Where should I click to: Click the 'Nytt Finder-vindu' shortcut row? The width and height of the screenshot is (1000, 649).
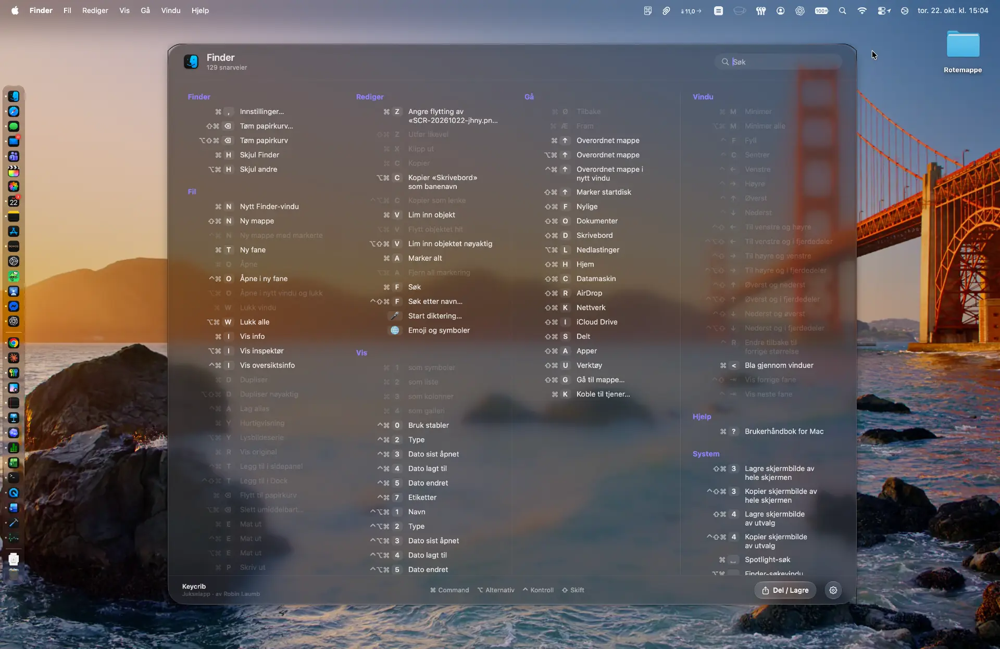257,207
